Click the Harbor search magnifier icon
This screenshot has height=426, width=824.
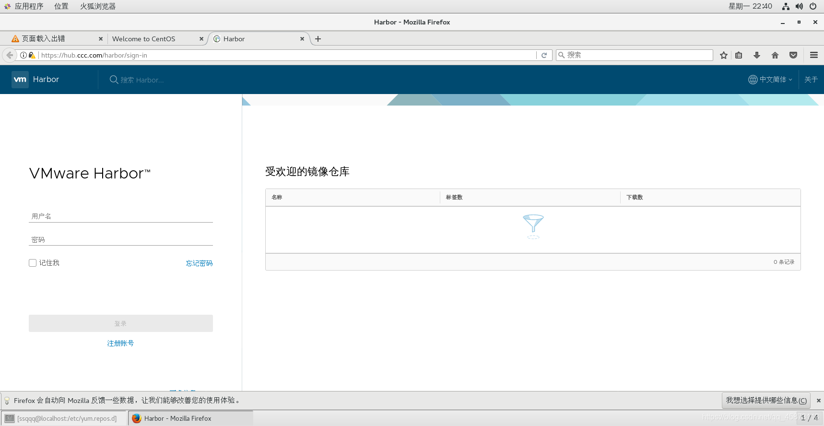(x=114, y=80)
